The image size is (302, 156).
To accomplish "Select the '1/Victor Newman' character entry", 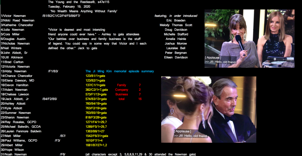I will coord(13,16).
